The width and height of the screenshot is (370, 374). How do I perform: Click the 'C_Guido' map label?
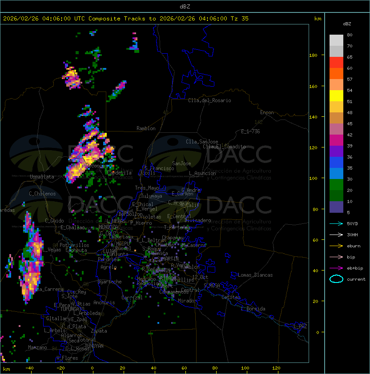(x=54, y=221)
